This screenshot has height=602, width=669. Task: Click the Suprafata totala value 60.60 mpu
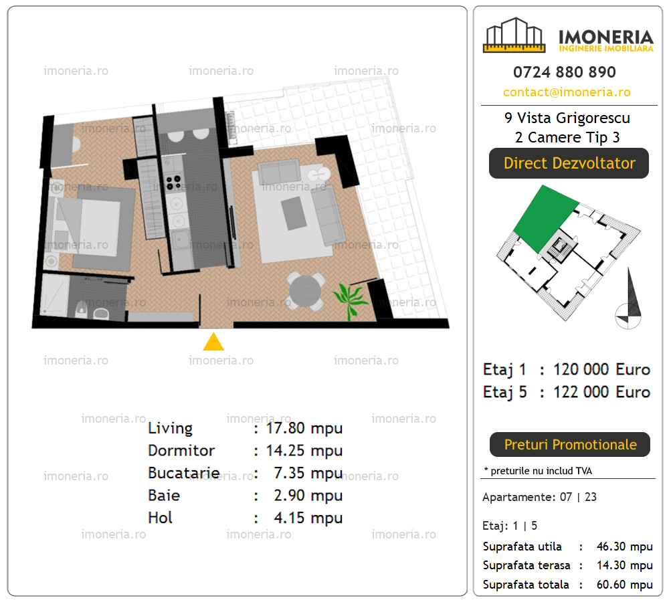pyautogui.click(x=625, y=585)
